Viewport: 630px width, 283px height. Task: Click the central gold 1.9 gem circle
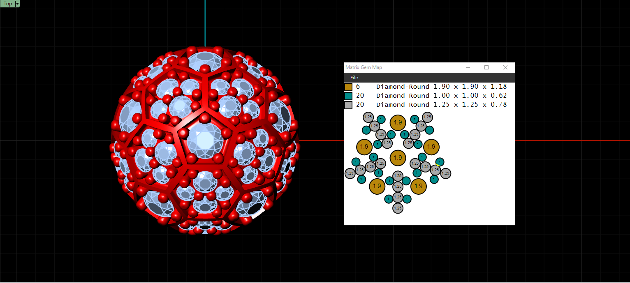click(x=398, y=158)
